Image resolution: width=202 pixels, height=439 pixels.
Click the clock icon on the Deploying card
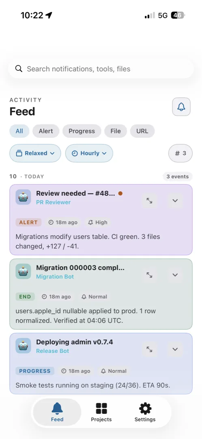tap(64, 371)
